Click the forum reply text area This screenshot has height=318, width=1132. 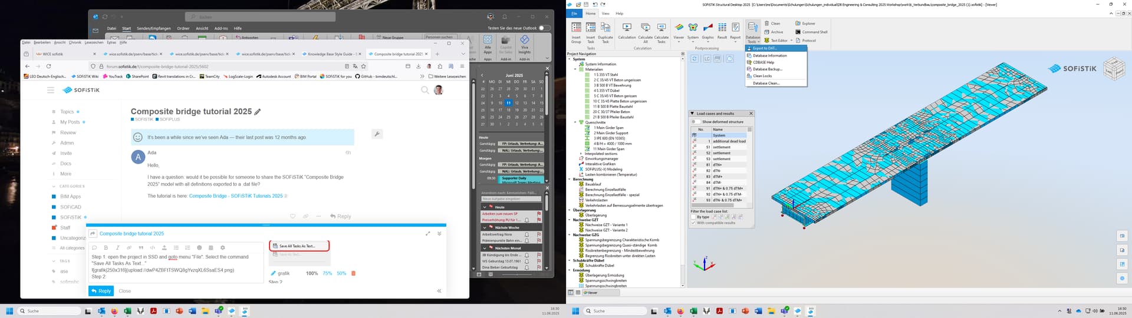click(177, 267)
